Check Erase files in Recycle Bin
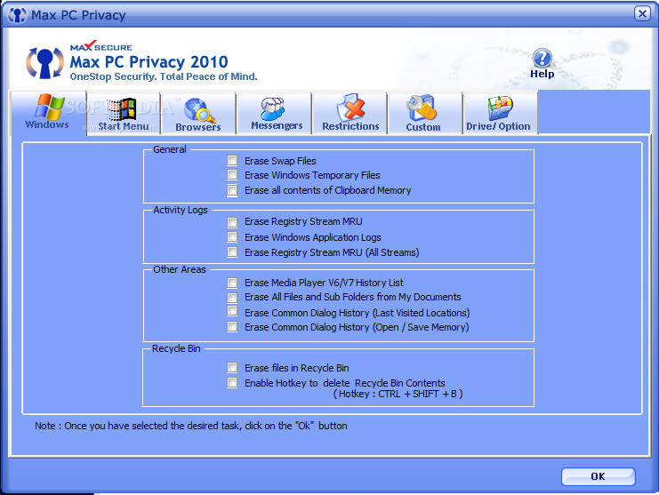The width and height of the screenshot is (659, 495). pyautogui.click(x=232, y=367)
